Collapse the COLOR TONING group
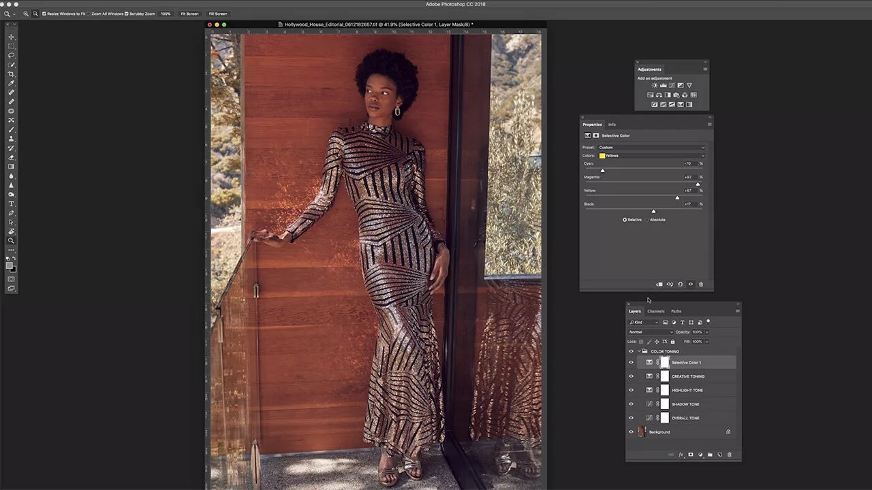Screen dimensions: 872x490 638,352
